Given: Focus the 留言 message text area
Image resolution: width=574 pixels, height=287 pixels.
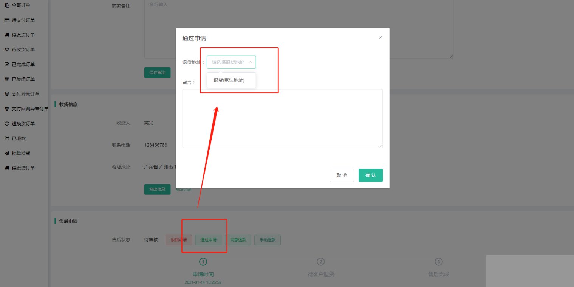Looking at the screenshot, I should (x=283, y=119).
